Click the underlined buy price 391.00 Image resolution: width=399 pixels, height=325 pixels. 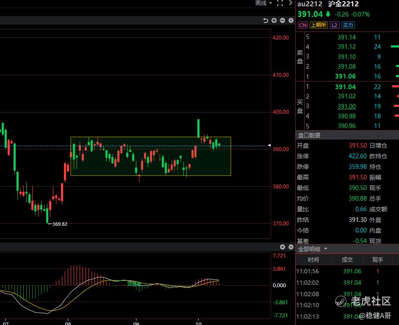(346, 106)
